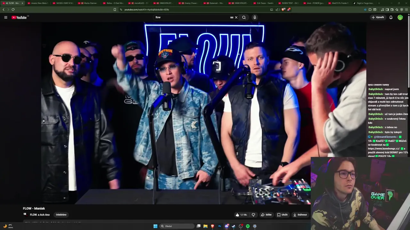Screen dimensions: 410x230
Task: Click the Vytvořit create button
Action: pos(378,17)
